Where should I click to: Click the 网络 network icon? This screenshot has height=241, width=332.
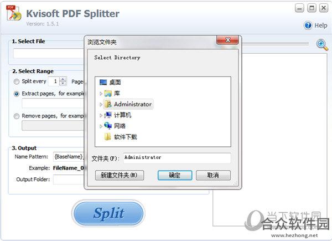(108, 126)
